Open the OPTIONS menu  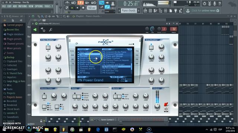coord(39,6)
